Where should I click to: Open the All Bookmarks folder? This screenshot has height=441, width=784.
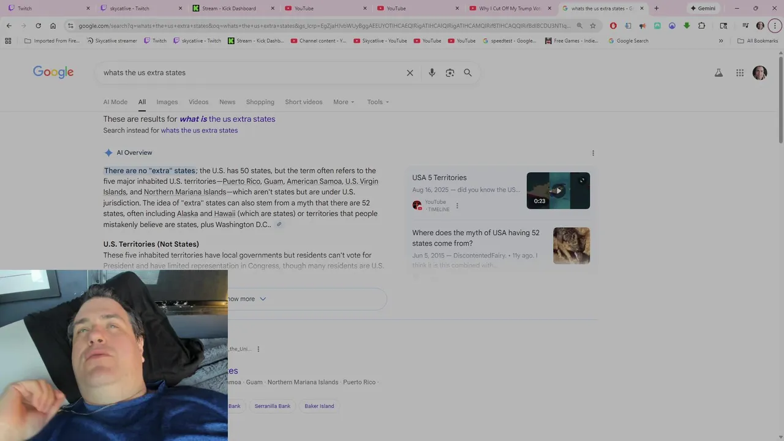pyautogui.click(x=758, y=41)
